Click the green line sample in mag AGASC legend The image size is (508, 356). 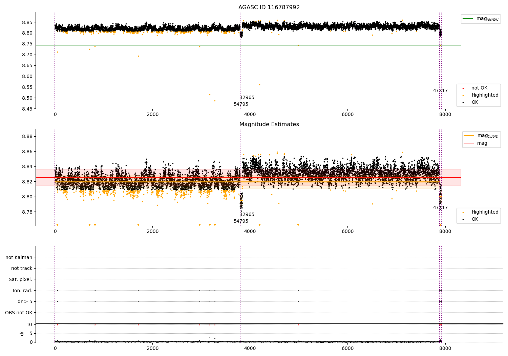pos(468,19)
